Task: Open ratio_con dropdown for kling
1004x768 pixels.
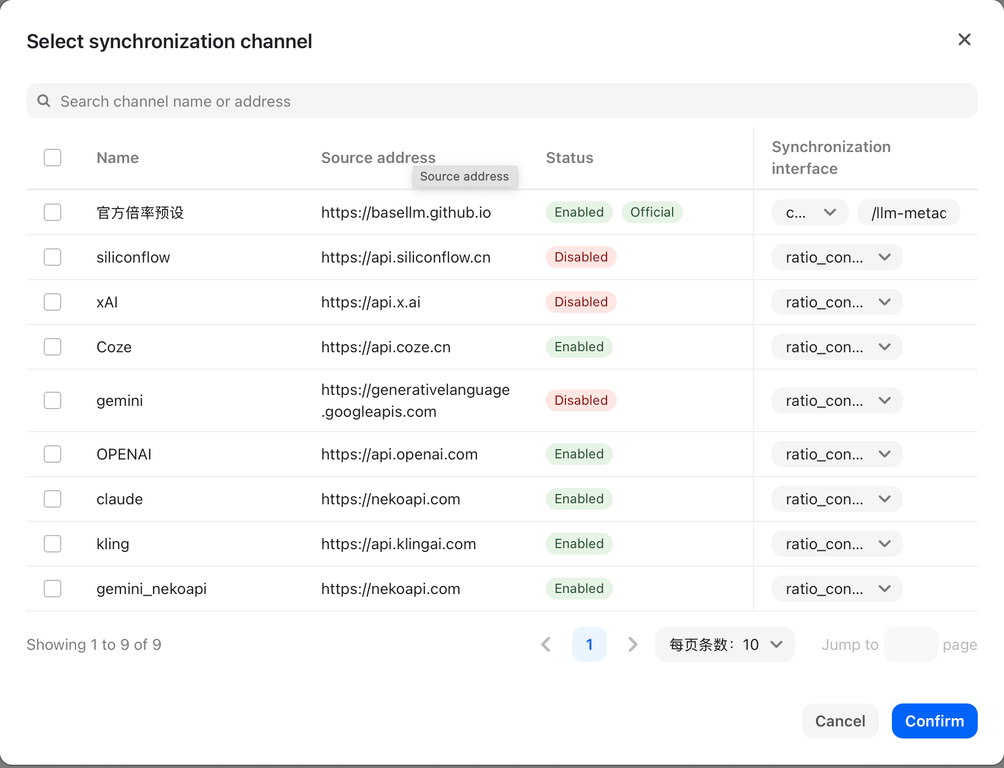Action: pos(837,544)
